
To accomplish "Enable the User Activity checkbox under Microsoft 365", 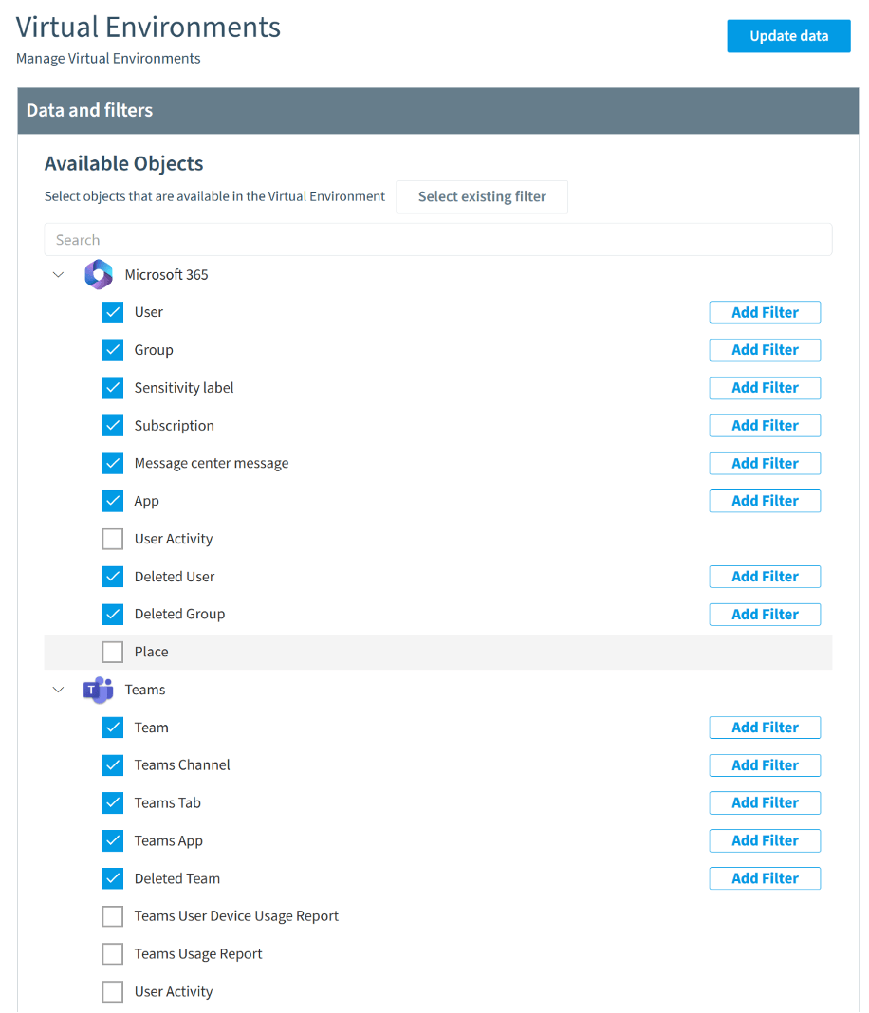I will click(x=112, y=538).
